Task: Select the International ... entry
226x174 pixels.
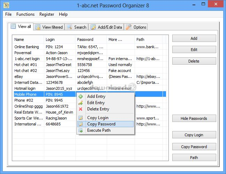Action: pyautogui.click(x=90, y=124)
